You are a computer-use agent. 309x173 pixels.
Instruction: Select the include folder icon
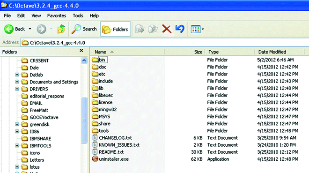pyautogui.click(x=95, y=81)
